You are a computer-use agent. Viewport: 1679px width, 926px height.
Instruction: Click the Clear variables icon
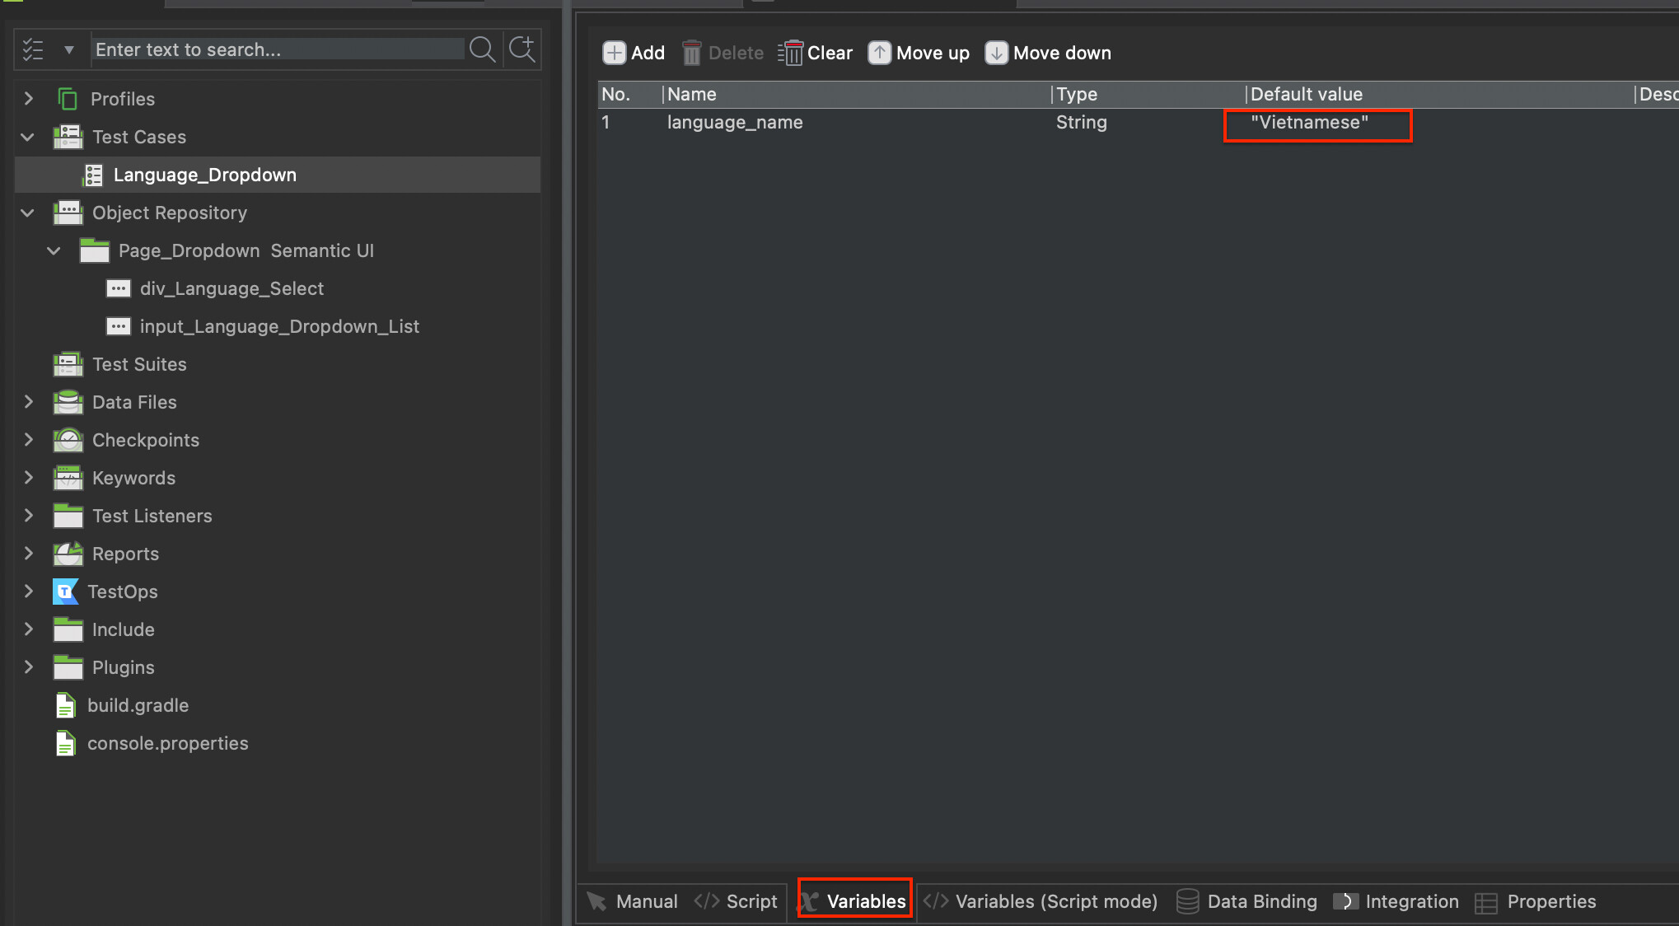click(x=791, y=52)
